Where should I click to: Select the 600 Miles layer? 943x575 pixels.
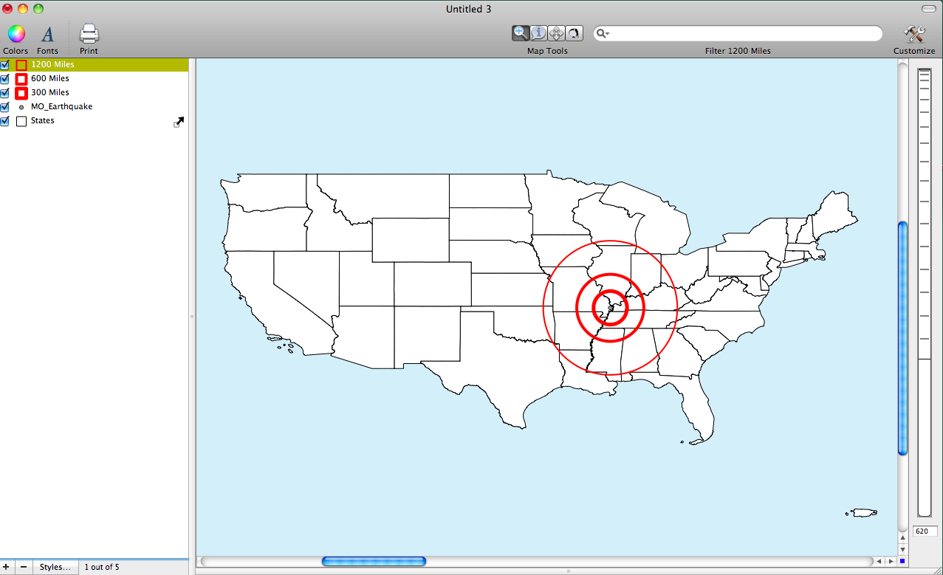50,78
